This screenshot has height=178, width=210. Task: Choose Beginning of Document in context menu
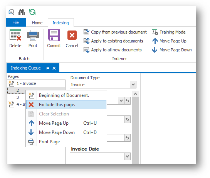point(66,95)
